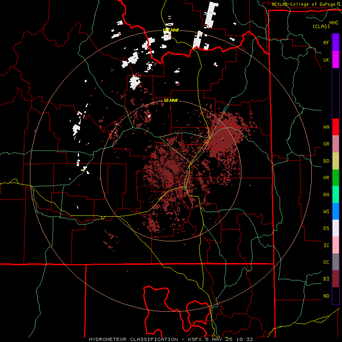
Task: Click the 'HA' legend label
Action: pyautogui.click(x=326, y=127)
